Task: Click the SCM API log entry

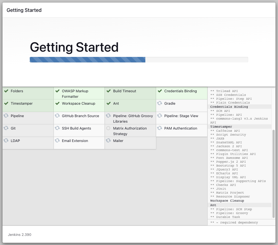Action: 220,111
